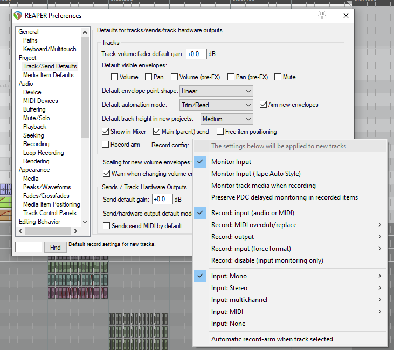The image size is (394, 350).
Task: Open the Default envelope point shape dropdown
Action: click(216, 91)
